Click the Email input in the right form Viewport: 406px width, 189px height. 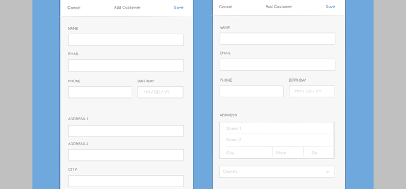click(278, 65)
